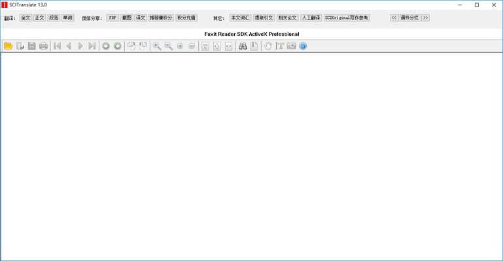Click the 积分充值 button

point(186,18)
